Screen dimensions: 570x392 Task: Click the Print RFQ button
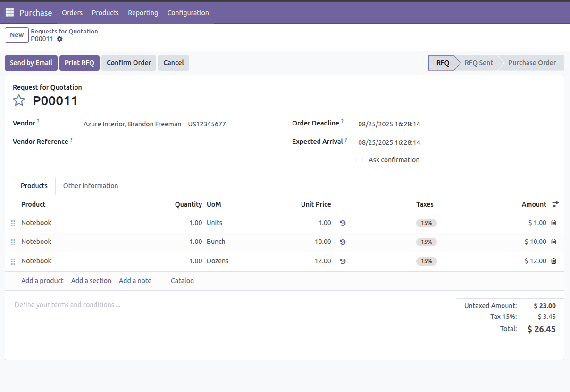point(79,62)
